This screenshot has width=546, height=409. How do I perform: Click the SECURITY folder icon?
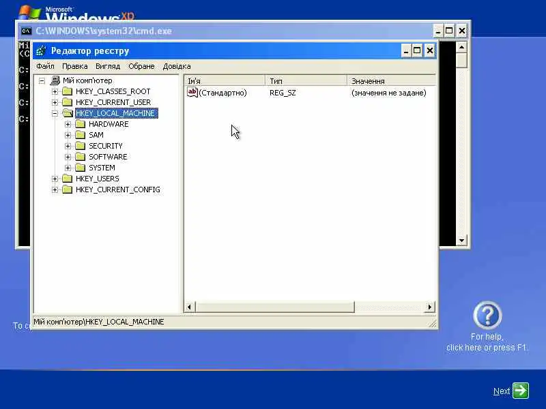[81, 146]
